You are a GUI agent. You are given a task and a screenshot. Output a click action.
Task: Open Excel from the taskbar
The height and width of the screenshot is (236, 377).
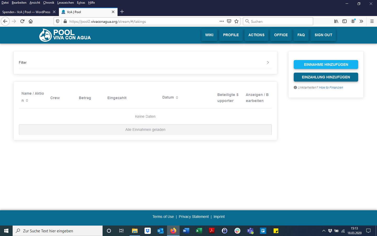199,231
